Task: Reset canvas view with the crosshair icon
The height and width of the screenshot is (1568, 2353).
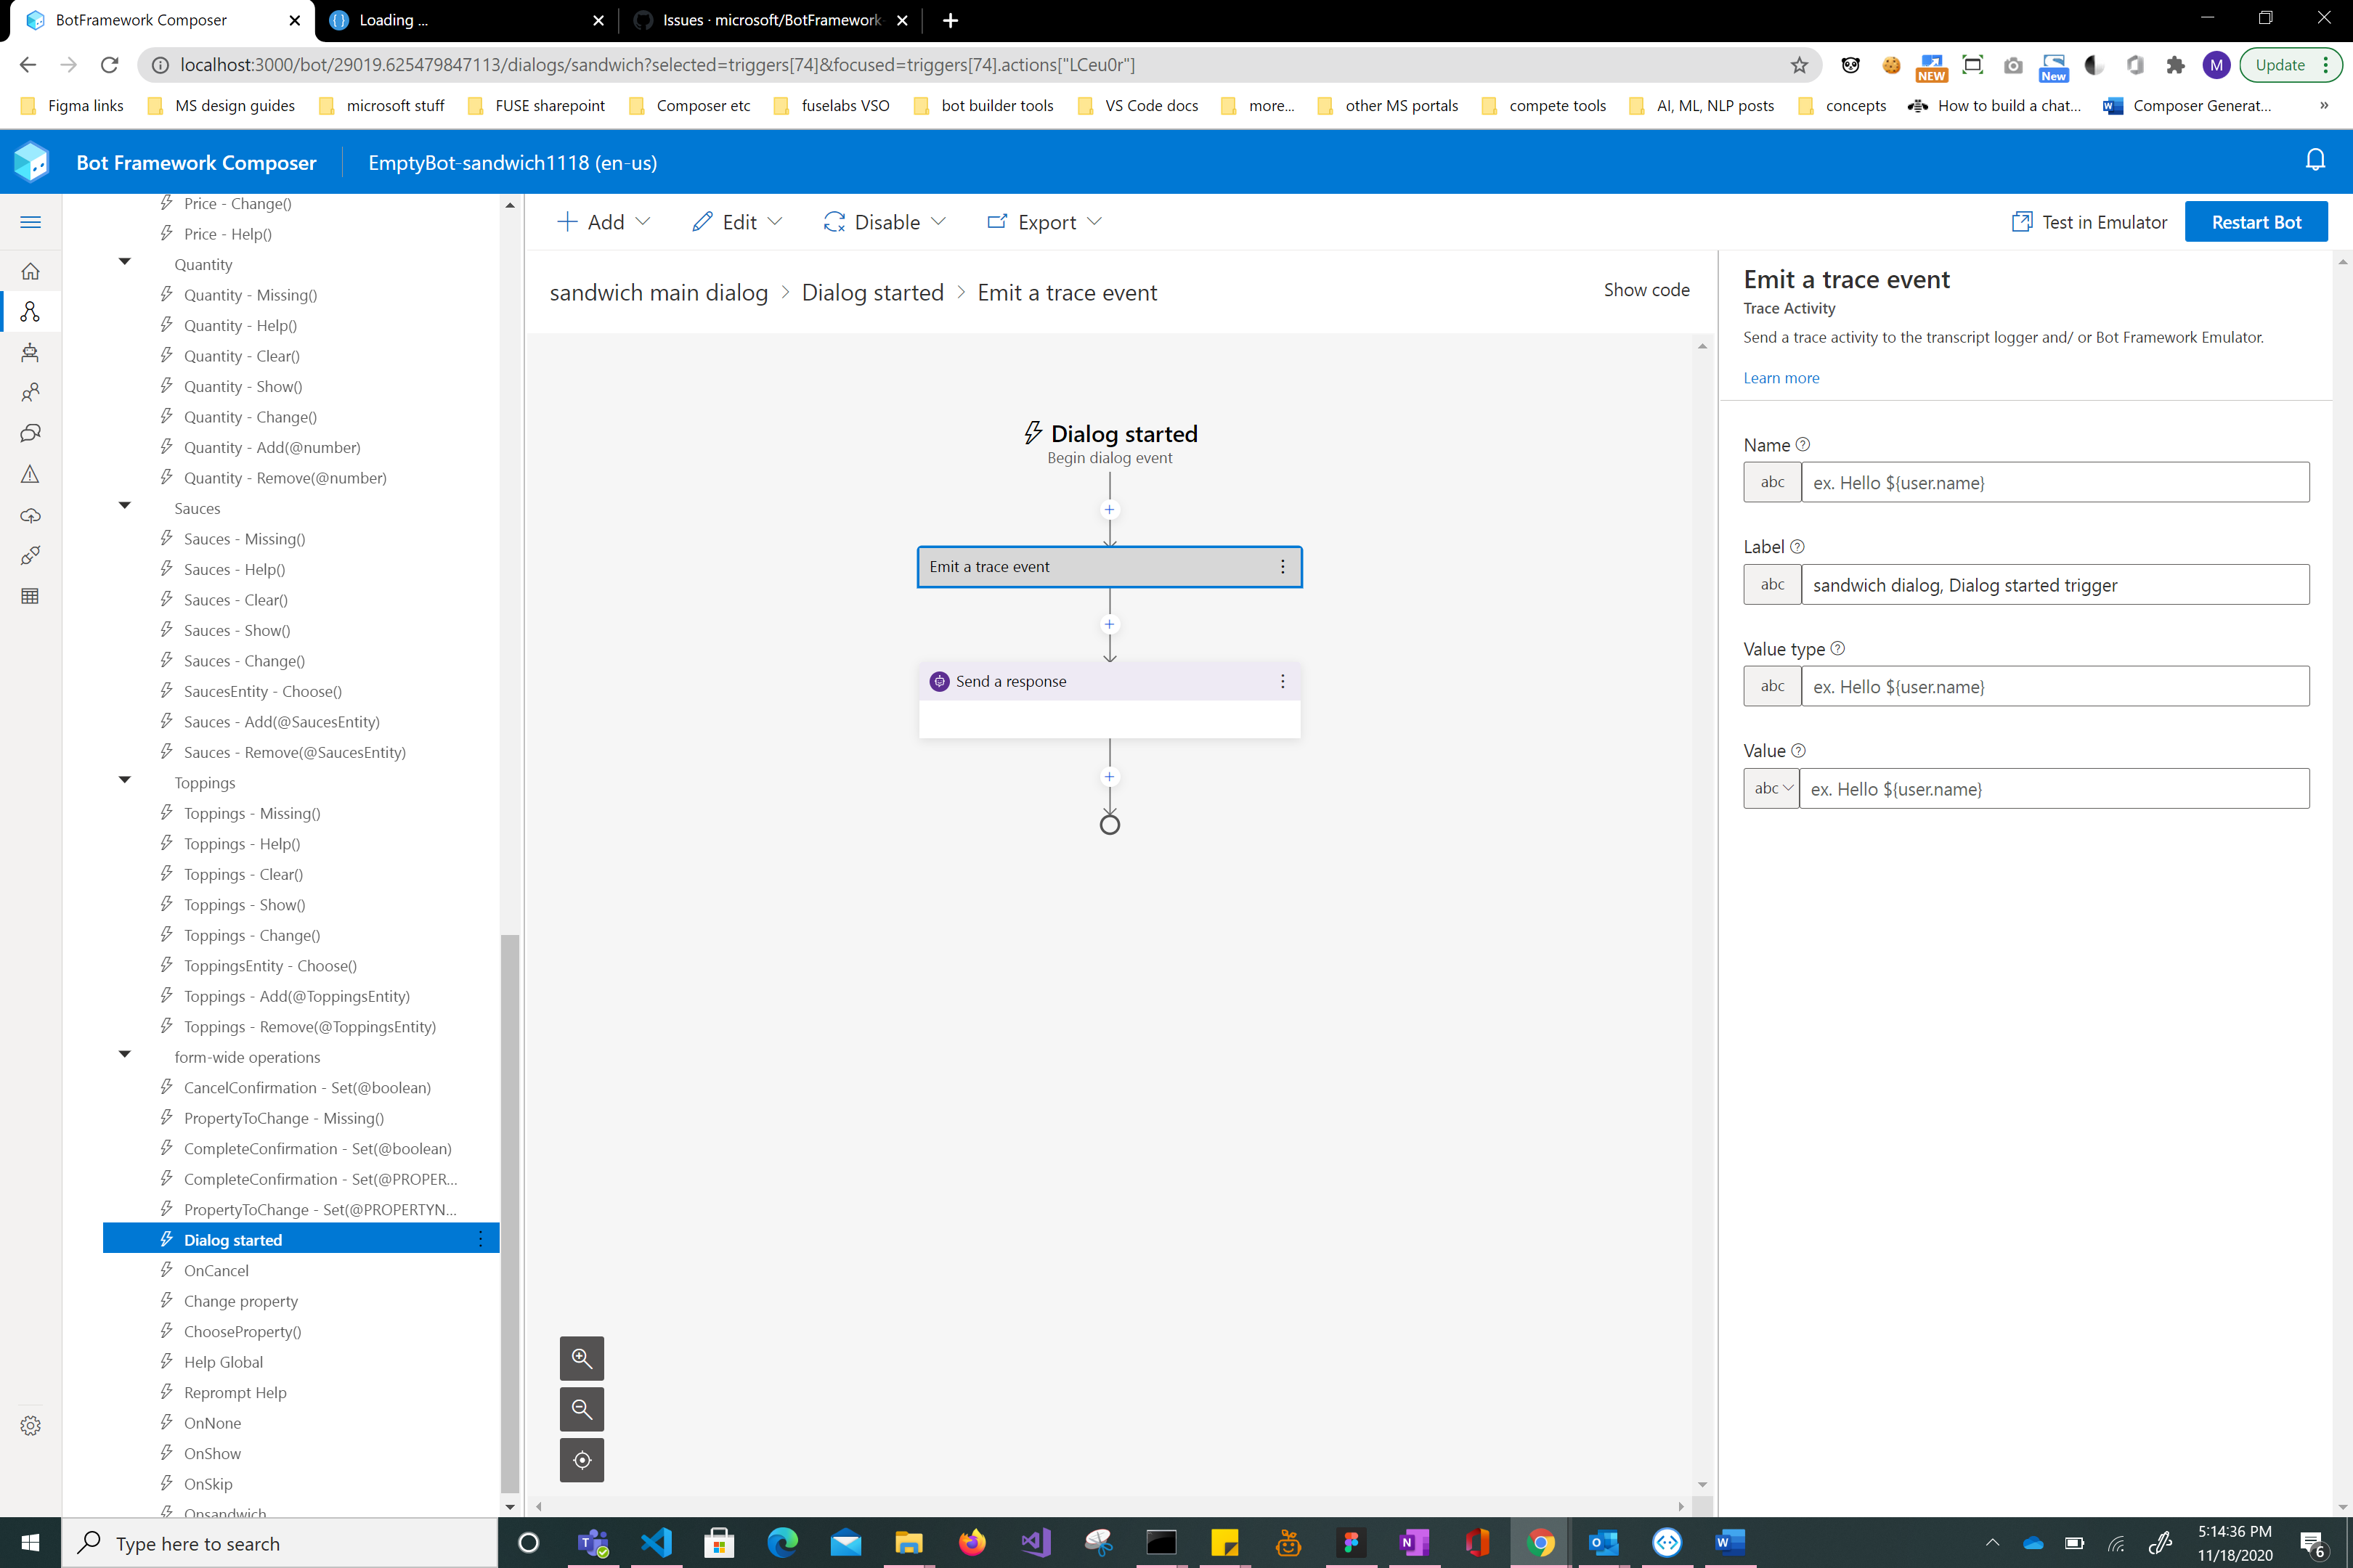Action: coord(582,1460)
